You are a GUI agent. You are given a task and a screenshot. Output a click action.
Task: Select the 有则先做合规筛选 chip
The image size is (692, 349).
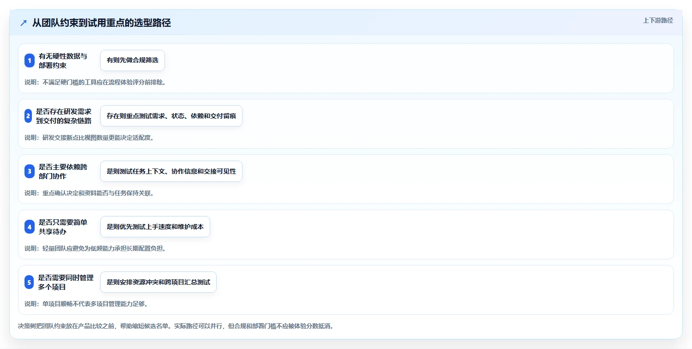[x=133, y=60]
